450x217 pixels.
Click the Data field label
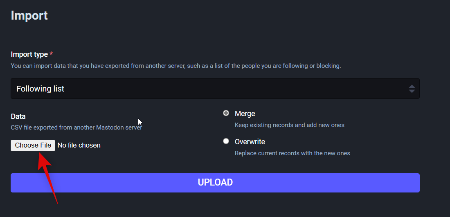point(18,116)
